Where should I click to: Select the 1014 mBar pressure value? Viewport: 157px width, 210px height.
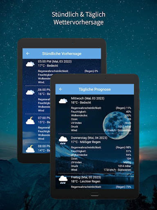tap(124, 166)
